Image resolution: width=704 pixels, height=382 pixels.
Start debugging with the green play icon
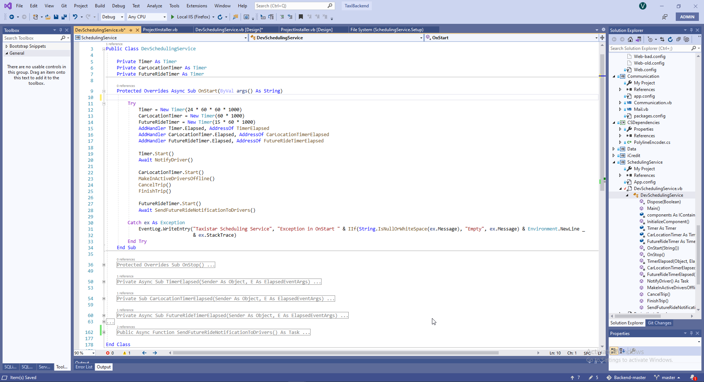point(173,17)
